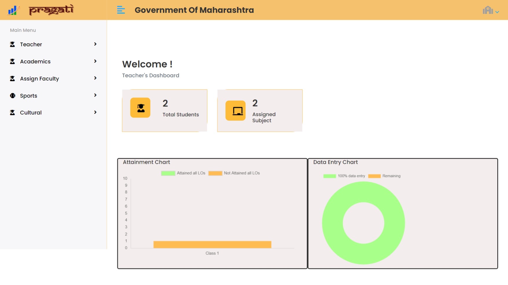Click the Attainment Chart title

coord(146,162)
